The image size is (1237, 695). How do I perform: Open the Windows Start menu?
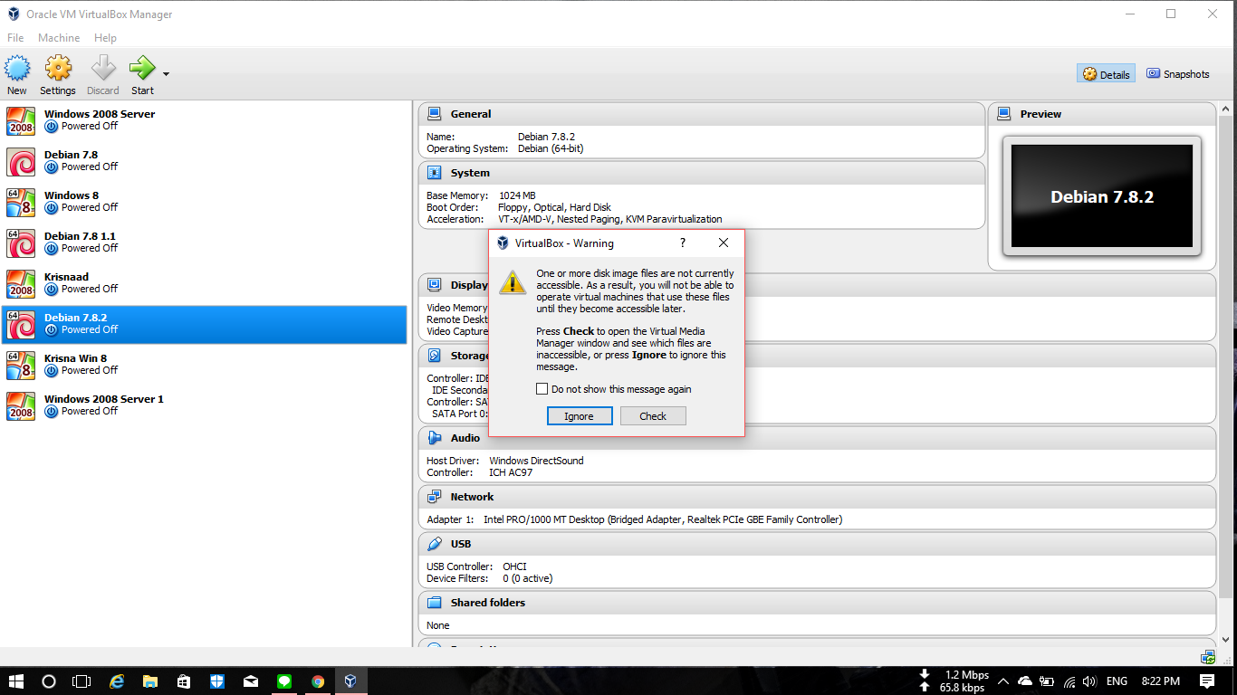point(16,681)
